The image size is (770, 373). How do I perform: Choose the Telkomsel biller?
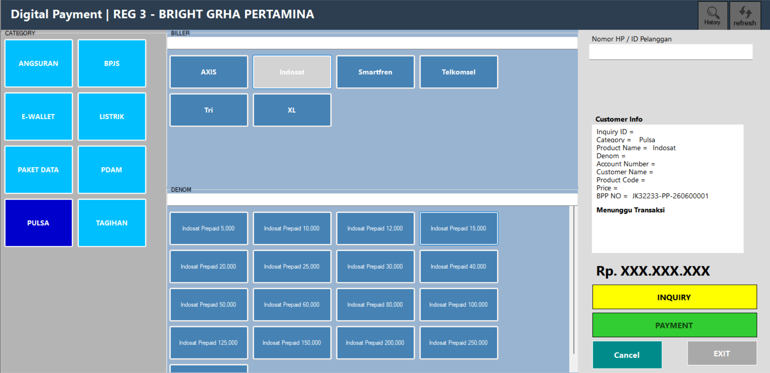[x=458, y=72]
